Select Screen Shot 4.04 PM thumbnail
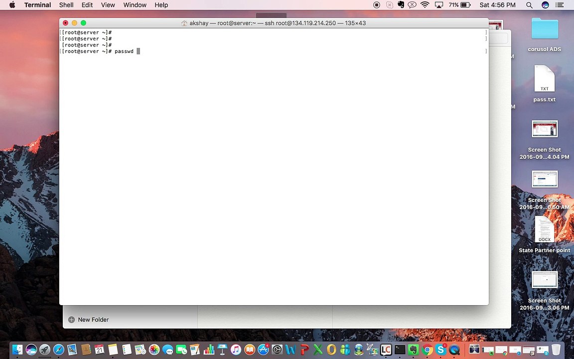Screen dimensions: 574x359 544,129
